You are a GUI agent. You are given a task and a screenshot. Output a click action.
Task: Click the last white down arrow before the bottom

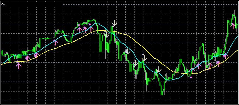pos(159,69)
